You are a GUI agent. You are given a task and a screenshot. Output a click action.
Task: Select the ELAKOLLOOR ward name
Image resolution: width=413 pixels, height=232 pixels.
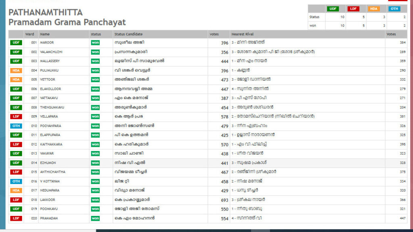[50, 89]
